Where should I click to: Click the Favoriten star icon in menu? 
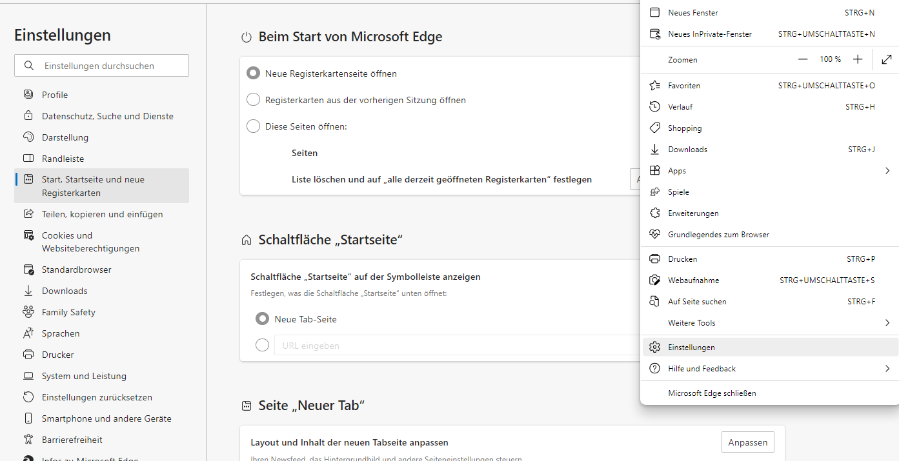[654, 85]
